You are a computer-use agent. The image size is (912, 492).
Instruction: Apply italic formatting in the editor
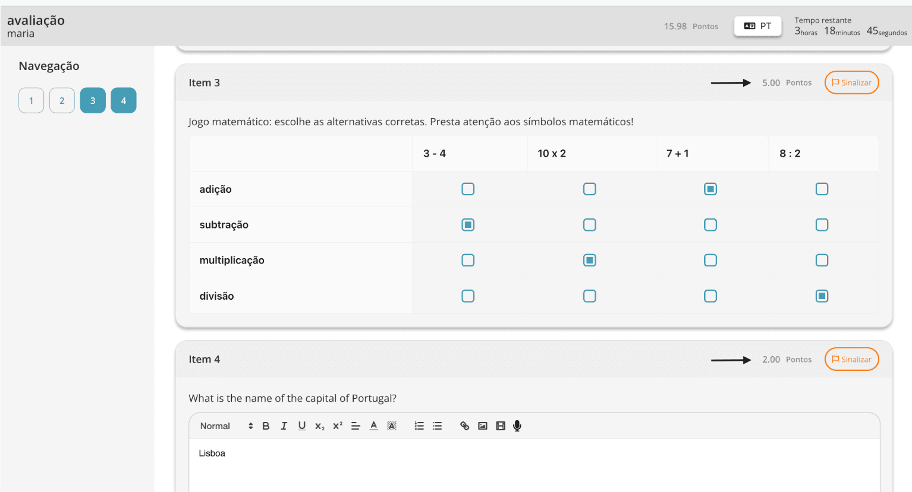point(284,426)
